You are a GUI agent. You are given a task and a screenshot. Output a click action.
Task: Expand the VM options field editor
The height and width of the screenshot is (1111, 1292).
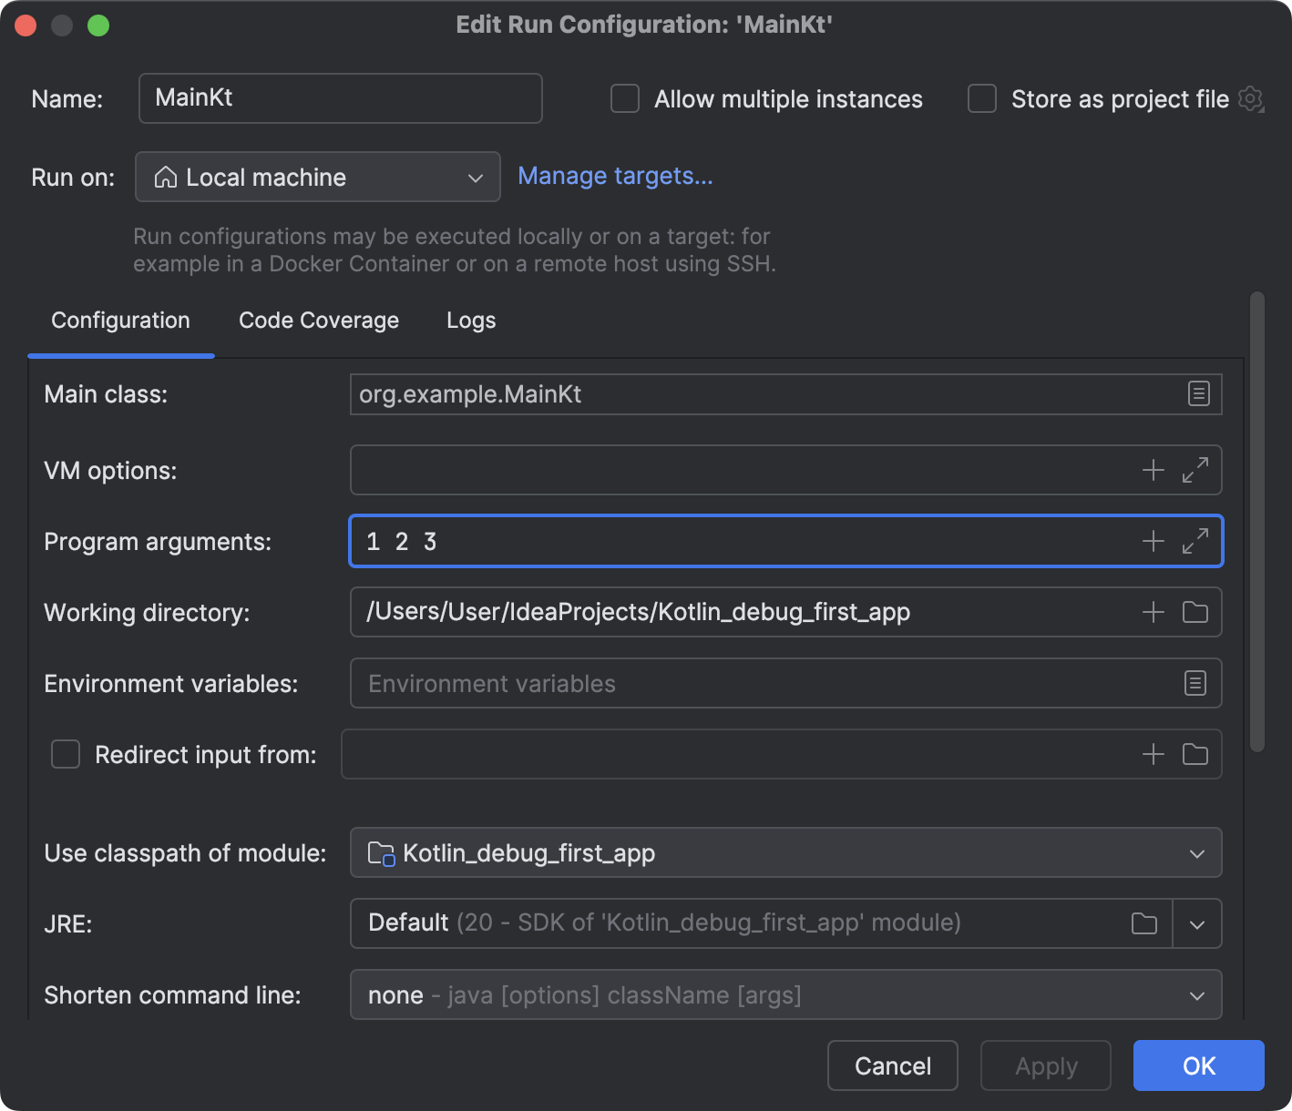[x=1195, y=470]
